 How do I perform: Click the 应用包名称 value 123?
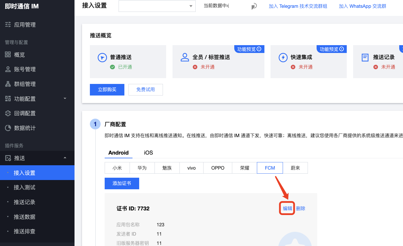(x=160, y=225)
